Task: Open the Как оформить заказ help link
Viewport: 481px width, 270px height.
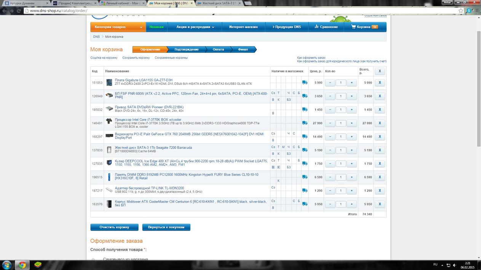Action: pyautogui.click(x=311, y=58)
